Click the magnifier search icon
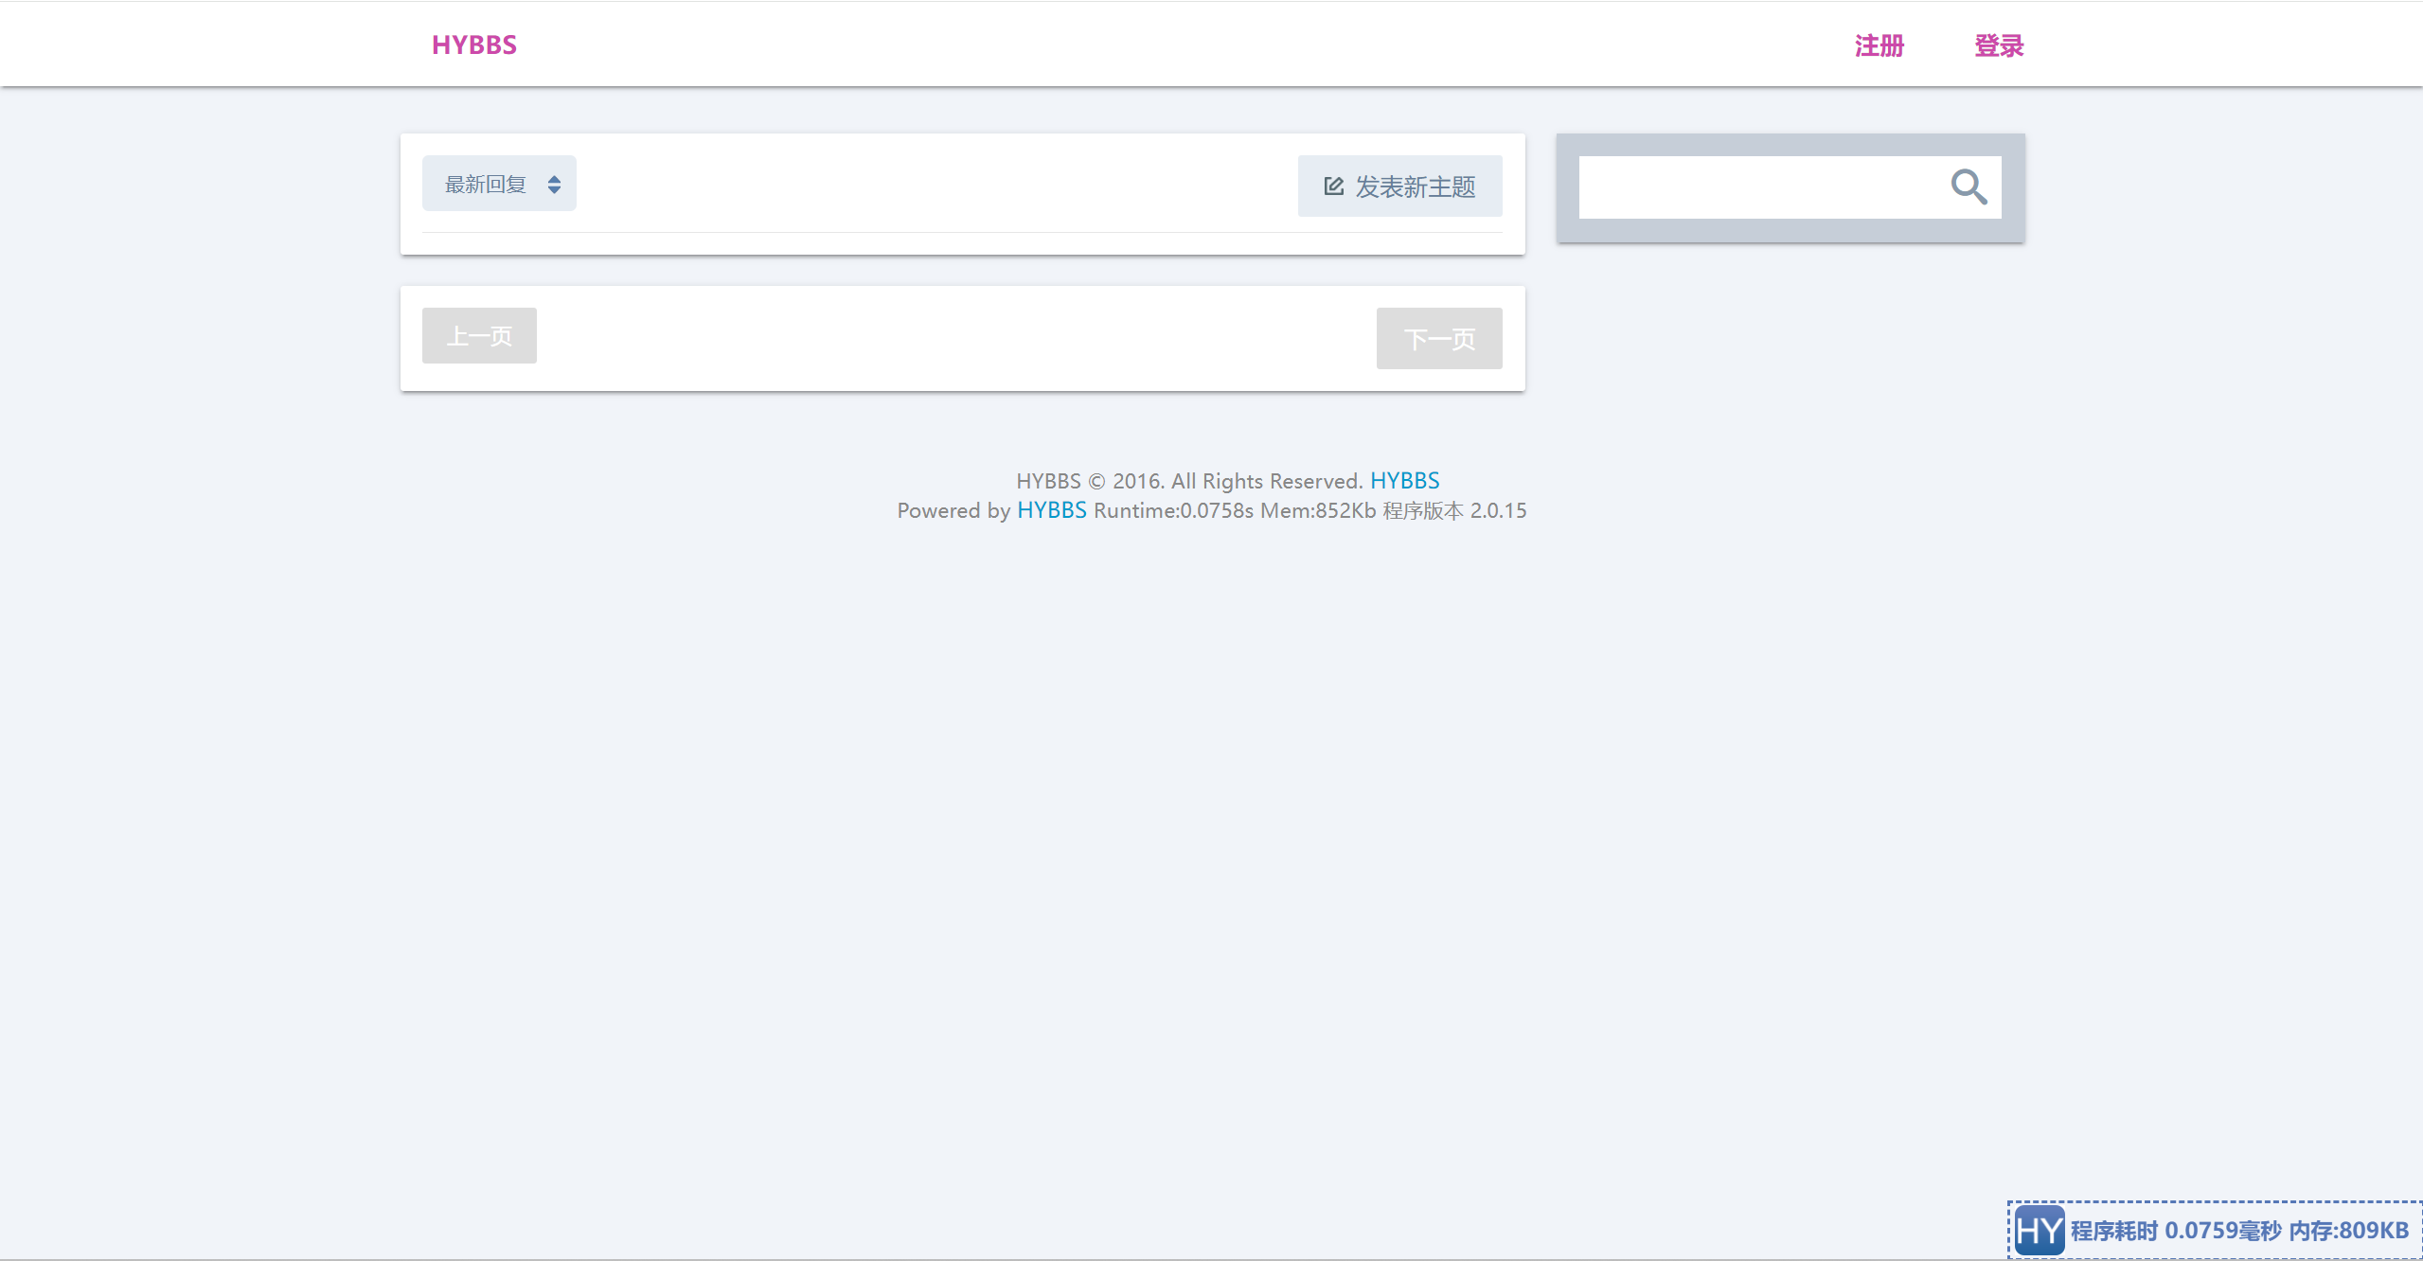The width and height of the screenshot is (2423, 1261). click(x=1969, y=186)
